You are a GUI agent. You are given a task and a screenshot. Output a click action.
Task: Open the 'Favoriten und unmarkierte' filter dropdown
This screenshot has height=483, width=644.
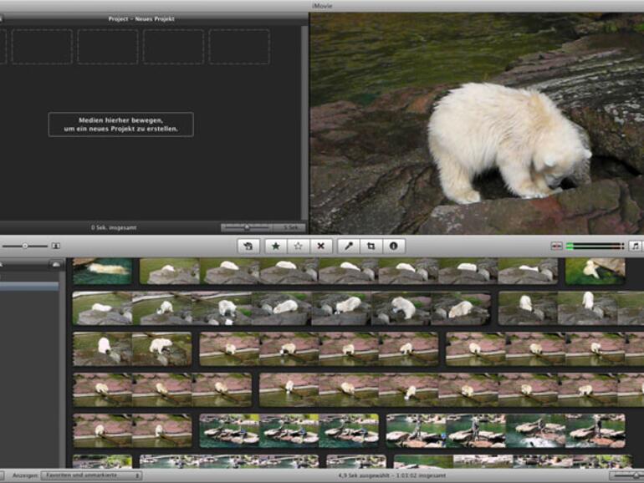[x=91, y=475]
